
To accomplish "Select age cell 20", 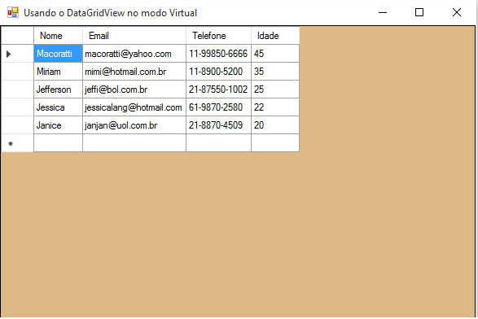I will [275, 125].
